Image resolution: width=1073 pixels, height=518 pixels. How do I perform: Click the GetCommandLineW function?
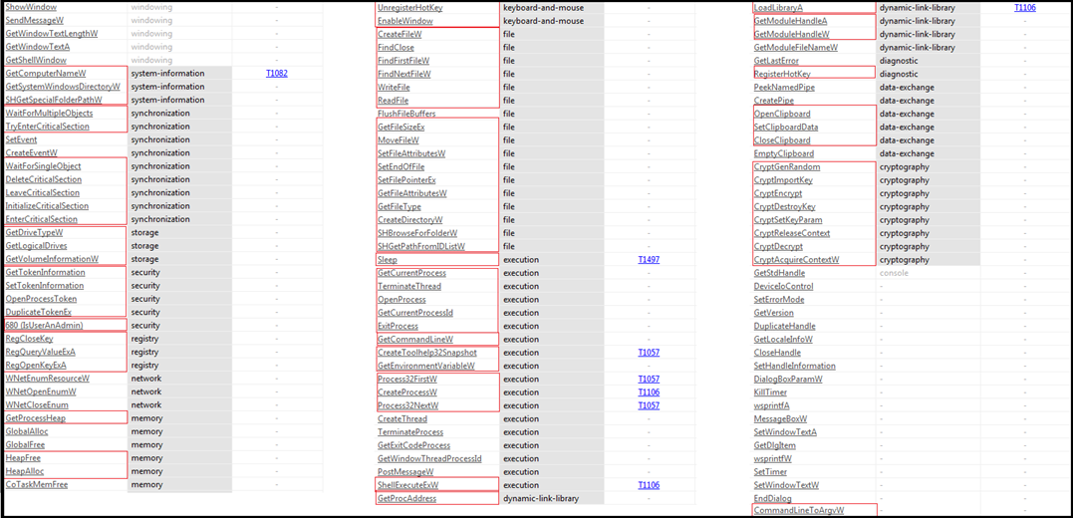(415, 340)
